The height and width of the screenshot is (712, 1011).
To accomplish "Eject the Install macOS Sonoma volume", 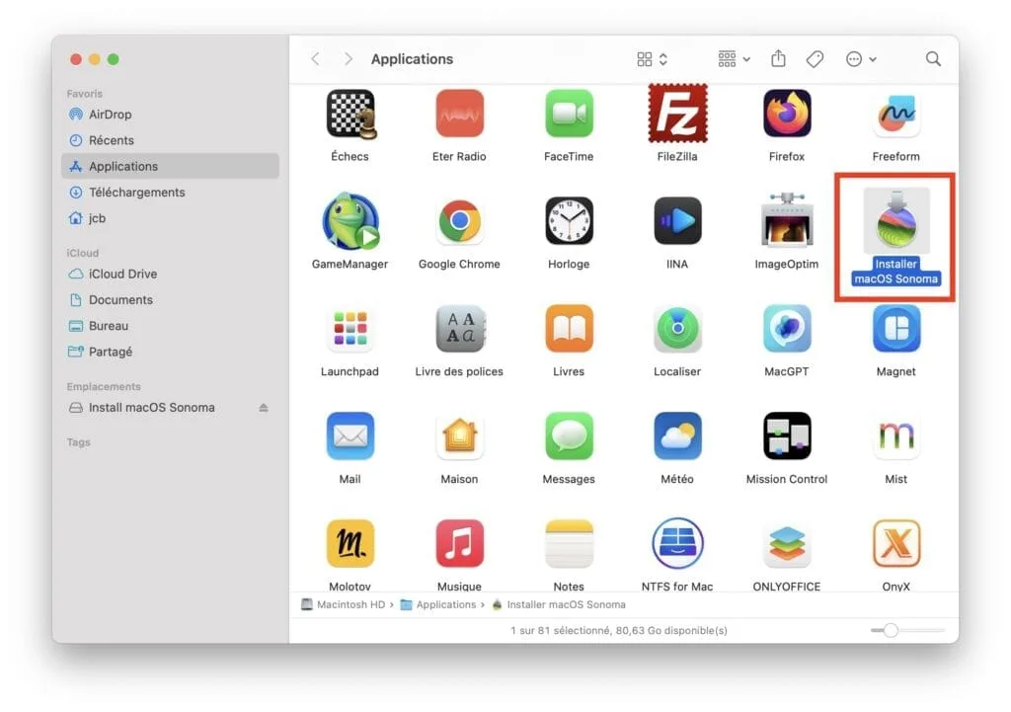I will [x=263, y=408].
